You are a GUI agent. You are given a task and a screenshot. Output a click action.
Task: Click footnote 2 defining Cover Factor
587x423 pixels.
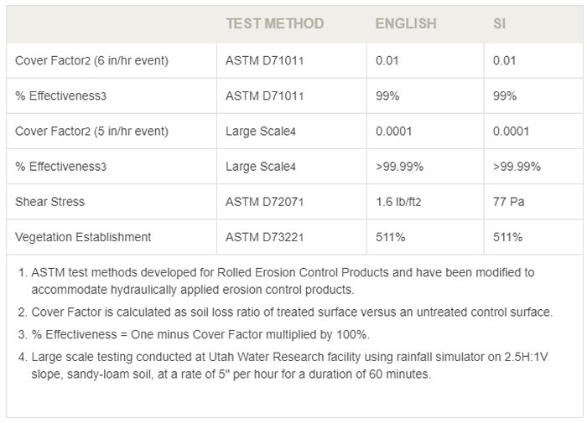point(292,312)
